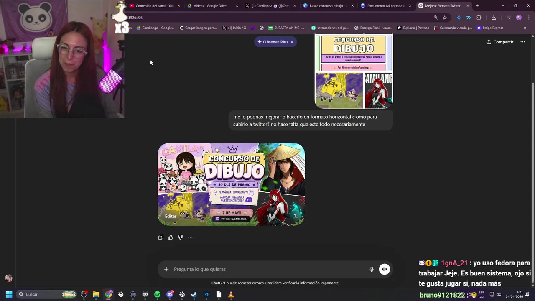Switch to 'Busca concurso dibujo' tab
Viewport: 535px width, 301px height.
pos(328,6)
